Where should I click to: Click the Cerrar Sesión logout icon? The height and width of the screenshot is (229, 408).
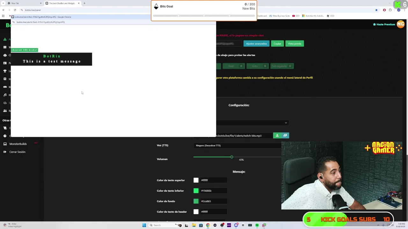(5, 152)
